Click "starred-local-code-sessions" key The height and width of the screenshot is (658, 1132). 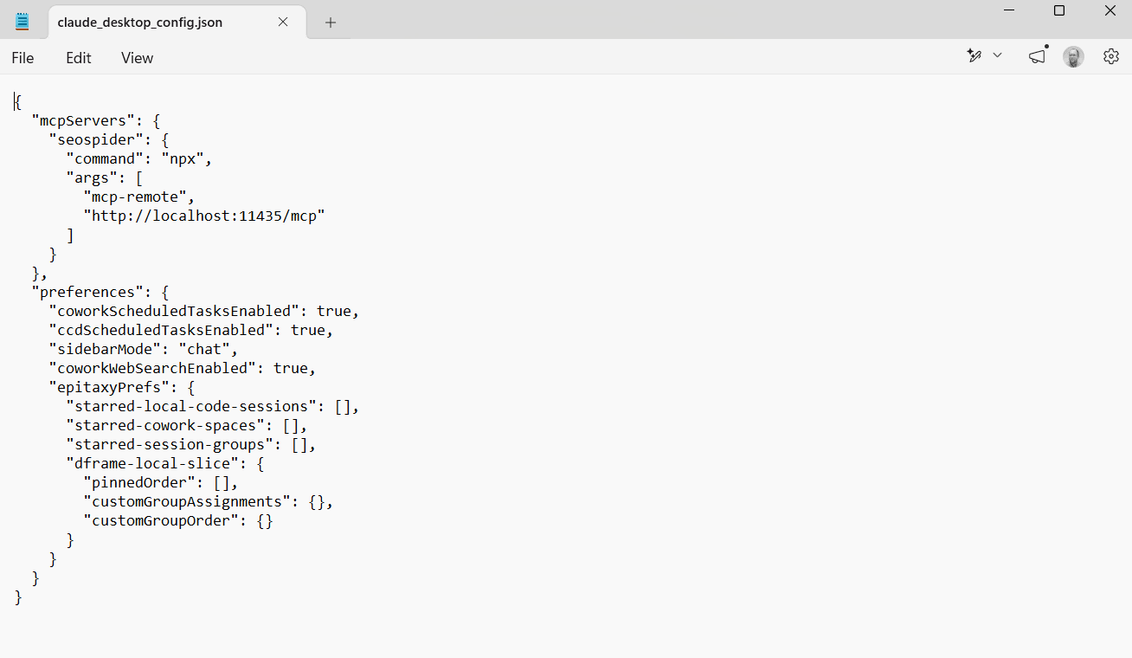191,406
